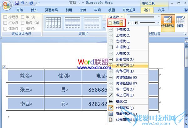Switch to the 插入 ribbon tab
Viewport: 188px width, 128px height.
point(34,10)
